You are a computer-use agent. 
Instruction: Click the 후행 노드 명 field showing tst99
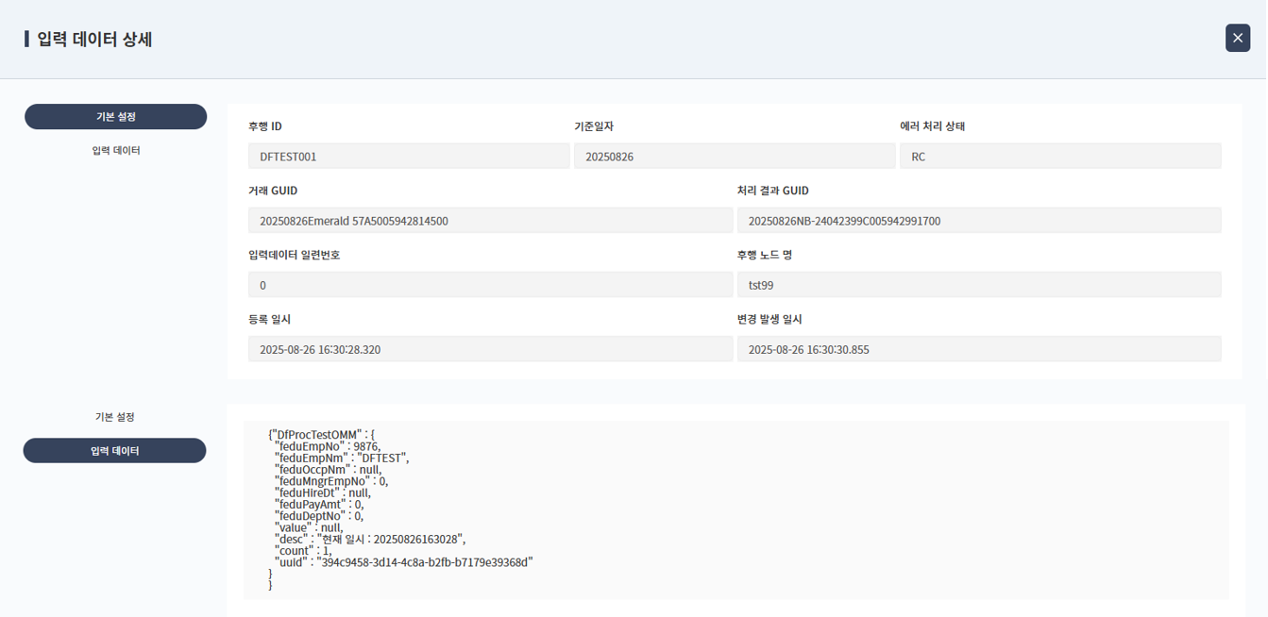click(x=978, y=285)
